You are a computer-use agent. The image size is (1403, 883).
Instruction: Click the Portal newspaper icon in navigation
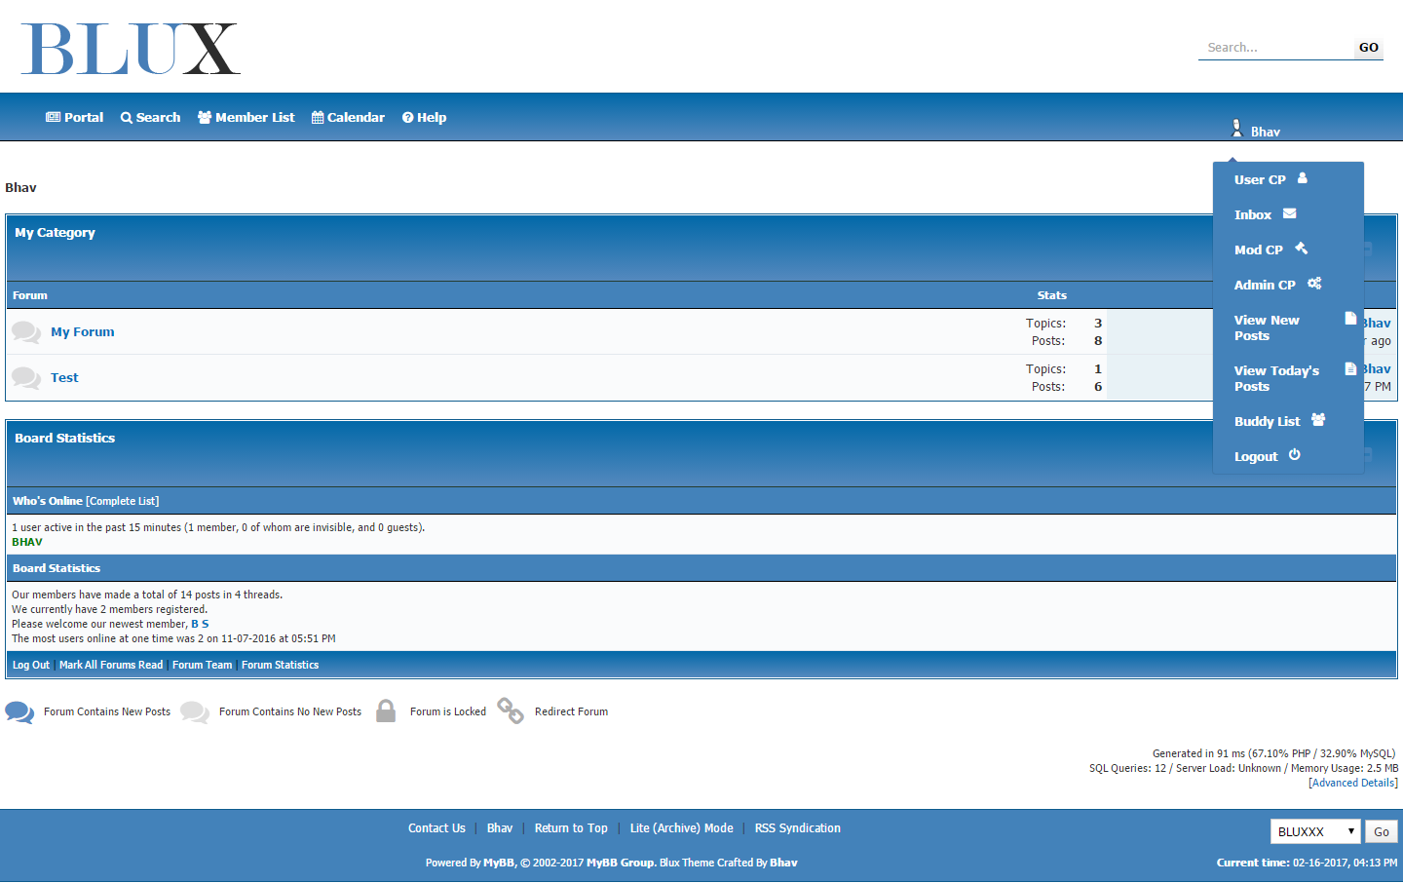[53, 117]
